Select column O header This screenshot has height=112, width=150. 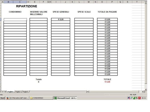[x=102, y=2]
